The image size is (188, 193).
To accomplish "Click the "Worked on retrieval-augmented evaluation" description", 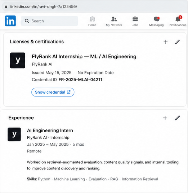I will (103, 165).
